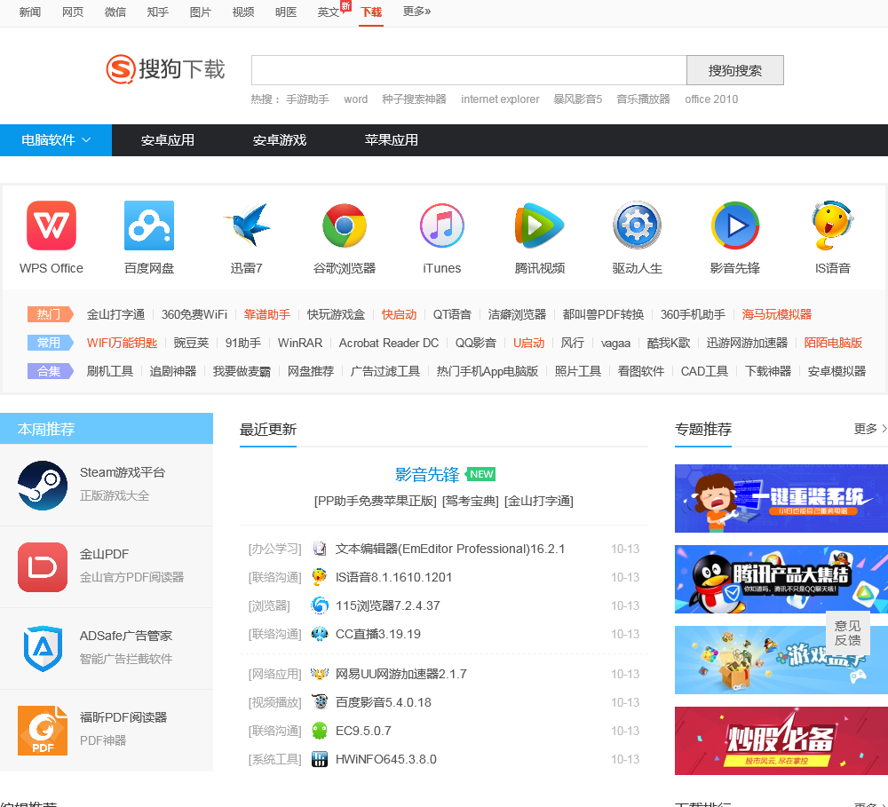
Task: Open the 腾讯产品大集结 banner
Action: point(781,580)
